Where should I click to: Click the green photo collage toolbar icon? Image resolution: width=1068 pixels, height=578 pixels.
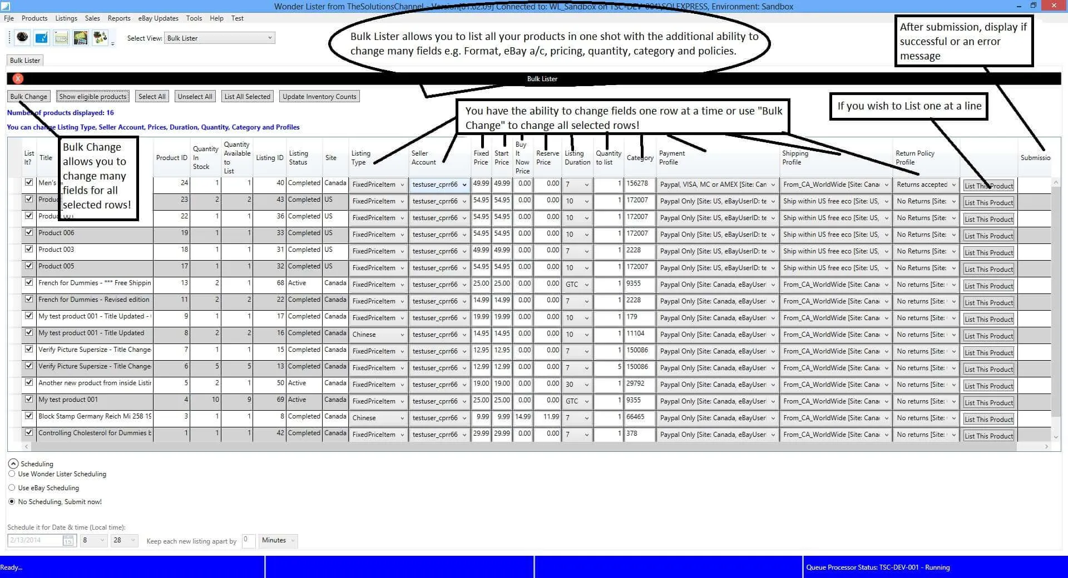click(x=81, y=37)
